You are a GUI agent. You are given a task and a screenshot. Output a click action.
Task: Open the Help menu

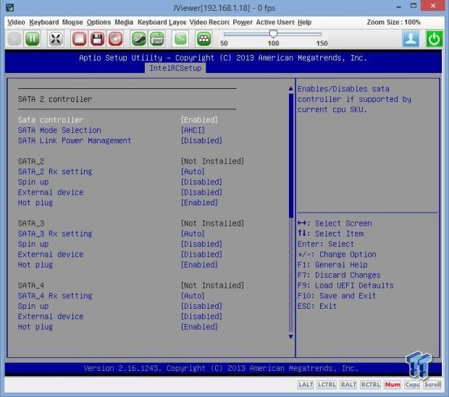pyautogui.click(x=304, y=22)
